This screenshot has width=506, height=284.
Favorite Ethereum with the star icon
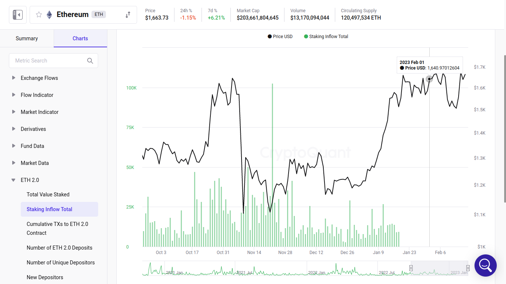tap(39, 15)
